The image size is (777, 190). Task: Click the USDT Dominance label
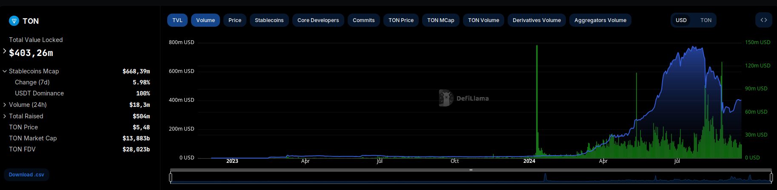(x=39, y=93)
